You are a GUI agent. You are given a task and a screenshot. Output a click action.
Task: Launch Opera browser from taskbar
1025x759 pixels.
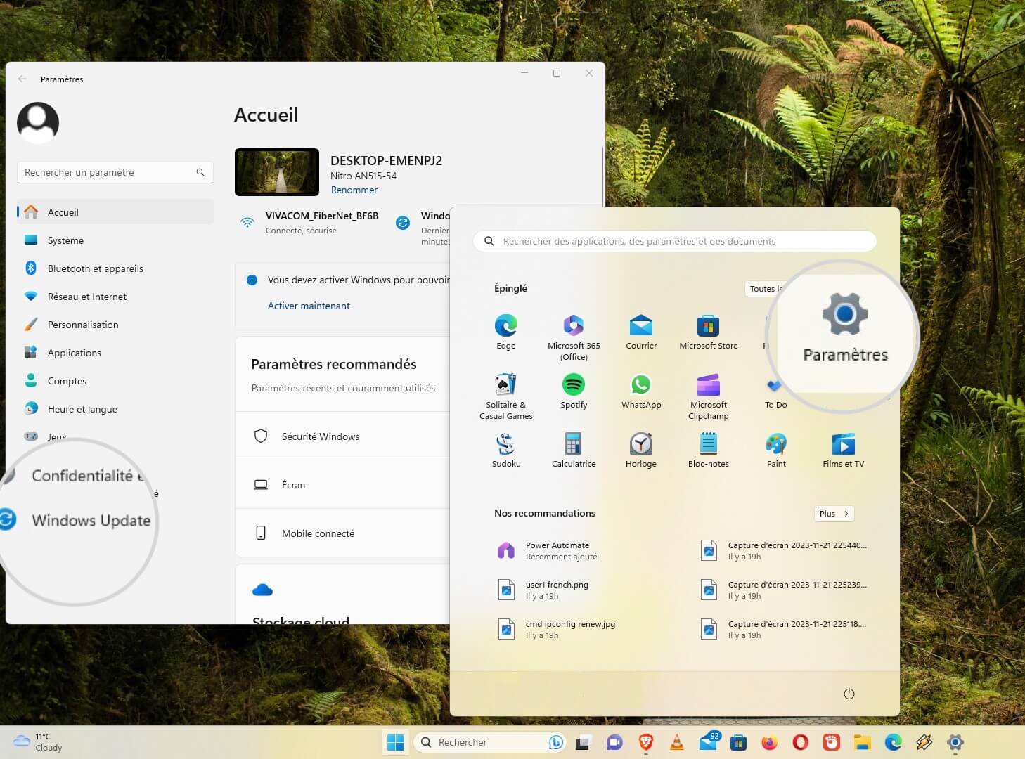(801, 742)
